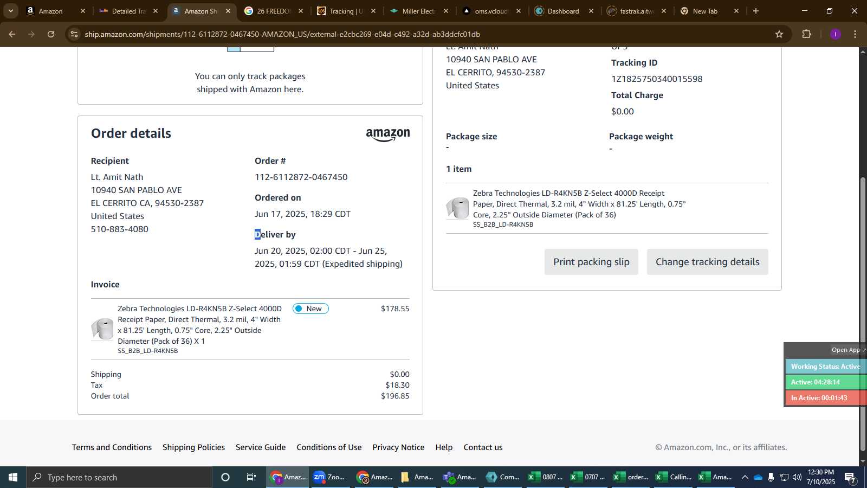Image resolution: width=867 pixels, height=488 pixels.
Task: Open Microsoft Teams taskbar icon
Action: point(460,477)
